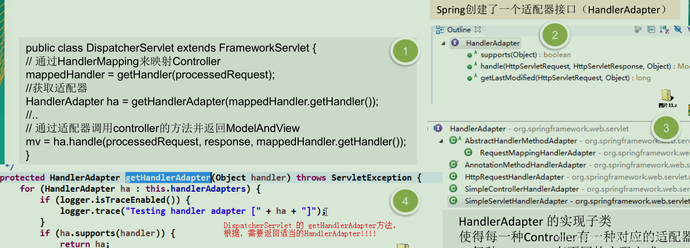The width and height of the screenshot is (690, 248).
Task: Select RequestMappingHandlerAdapter in type hierarchy
Action: (537, 153)
